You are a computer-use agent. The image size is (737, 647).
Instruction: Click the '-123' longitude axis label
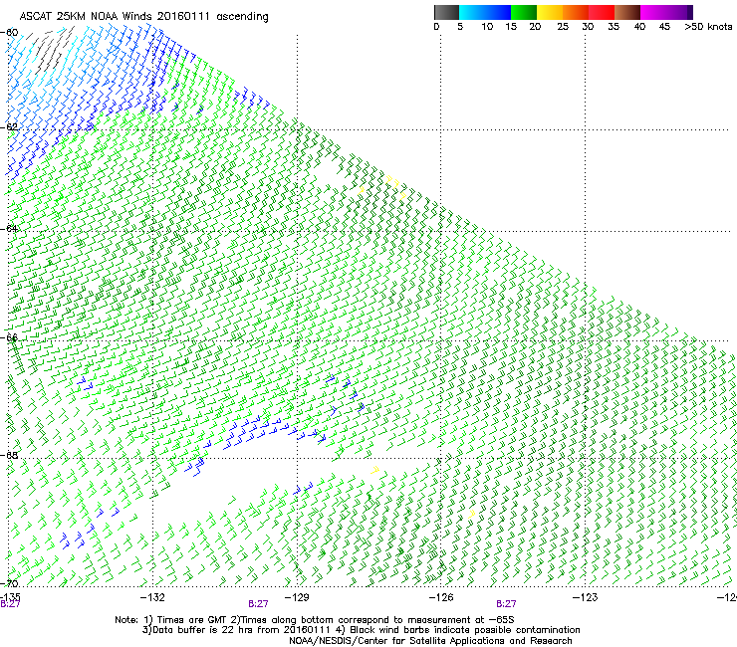(x=585, y=597)
